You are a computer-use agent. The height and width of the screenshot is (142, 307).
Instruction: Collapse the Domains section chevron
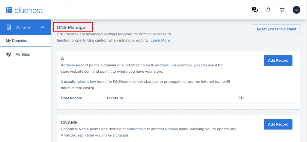coord(42,27)
